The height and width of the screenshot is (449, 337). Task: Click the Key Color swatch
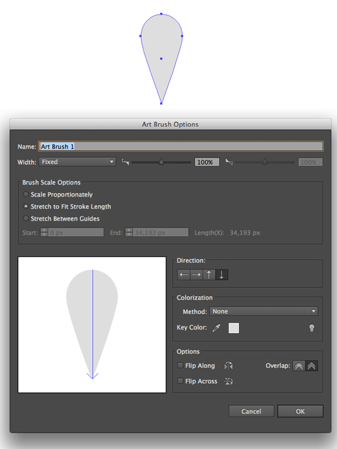234,328
